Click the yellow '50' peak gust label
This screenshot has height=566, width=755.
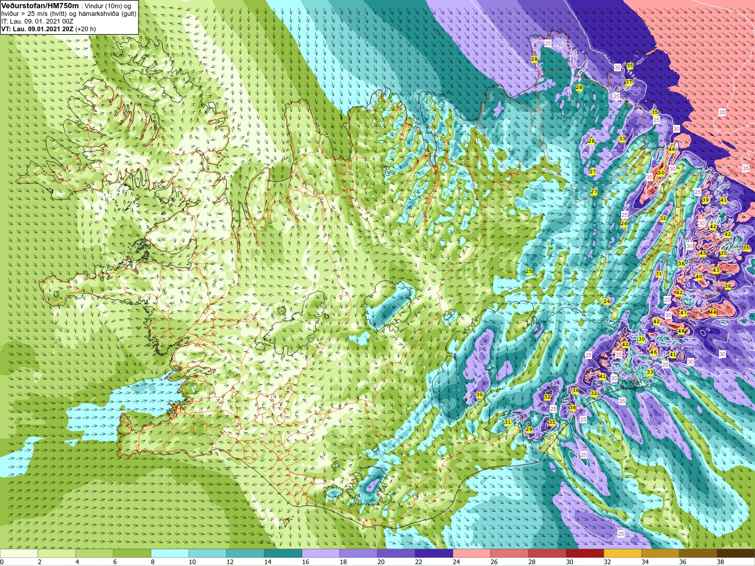(661, 173)
